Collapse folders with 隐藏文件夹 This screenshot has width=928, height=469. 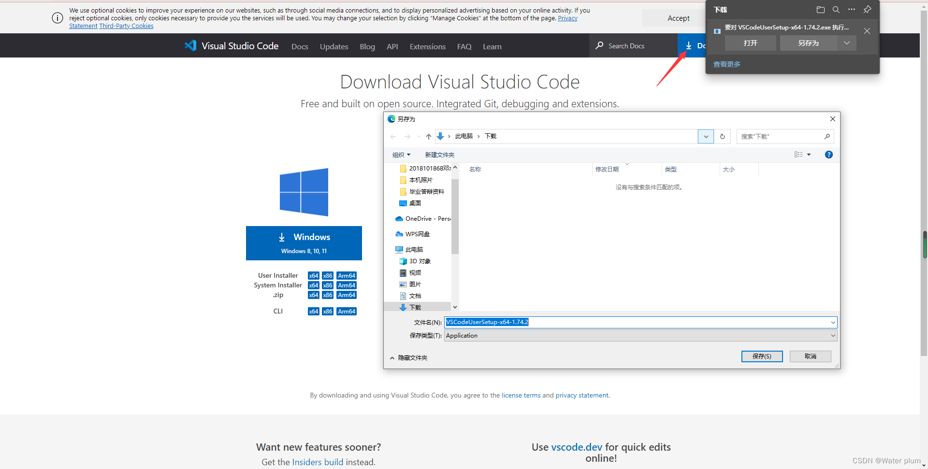coord(409,358)
